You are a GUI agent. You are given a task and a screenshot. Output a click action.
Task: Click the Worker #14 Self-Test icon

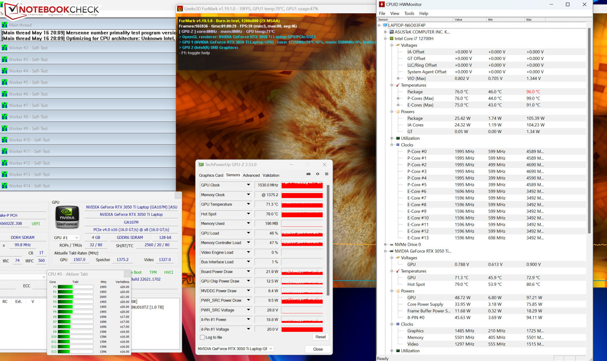pos(4,186)
